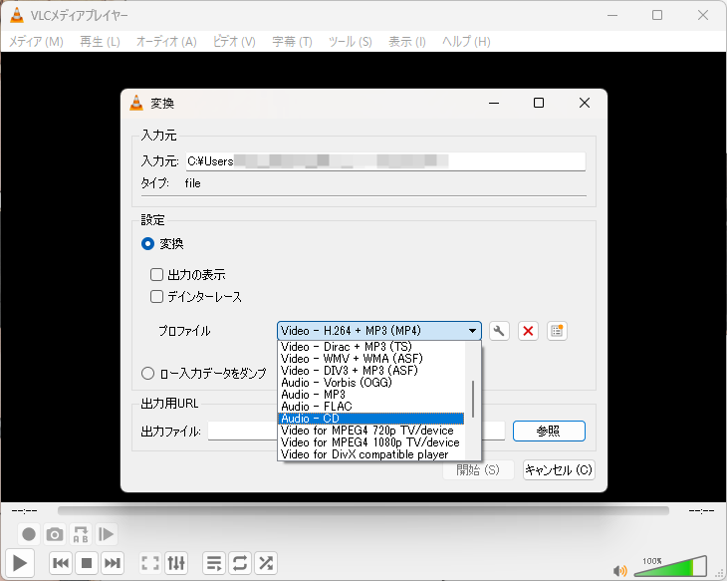Take a snapshot with camera icon
727x581 pixels.
[x=55, y=534]
